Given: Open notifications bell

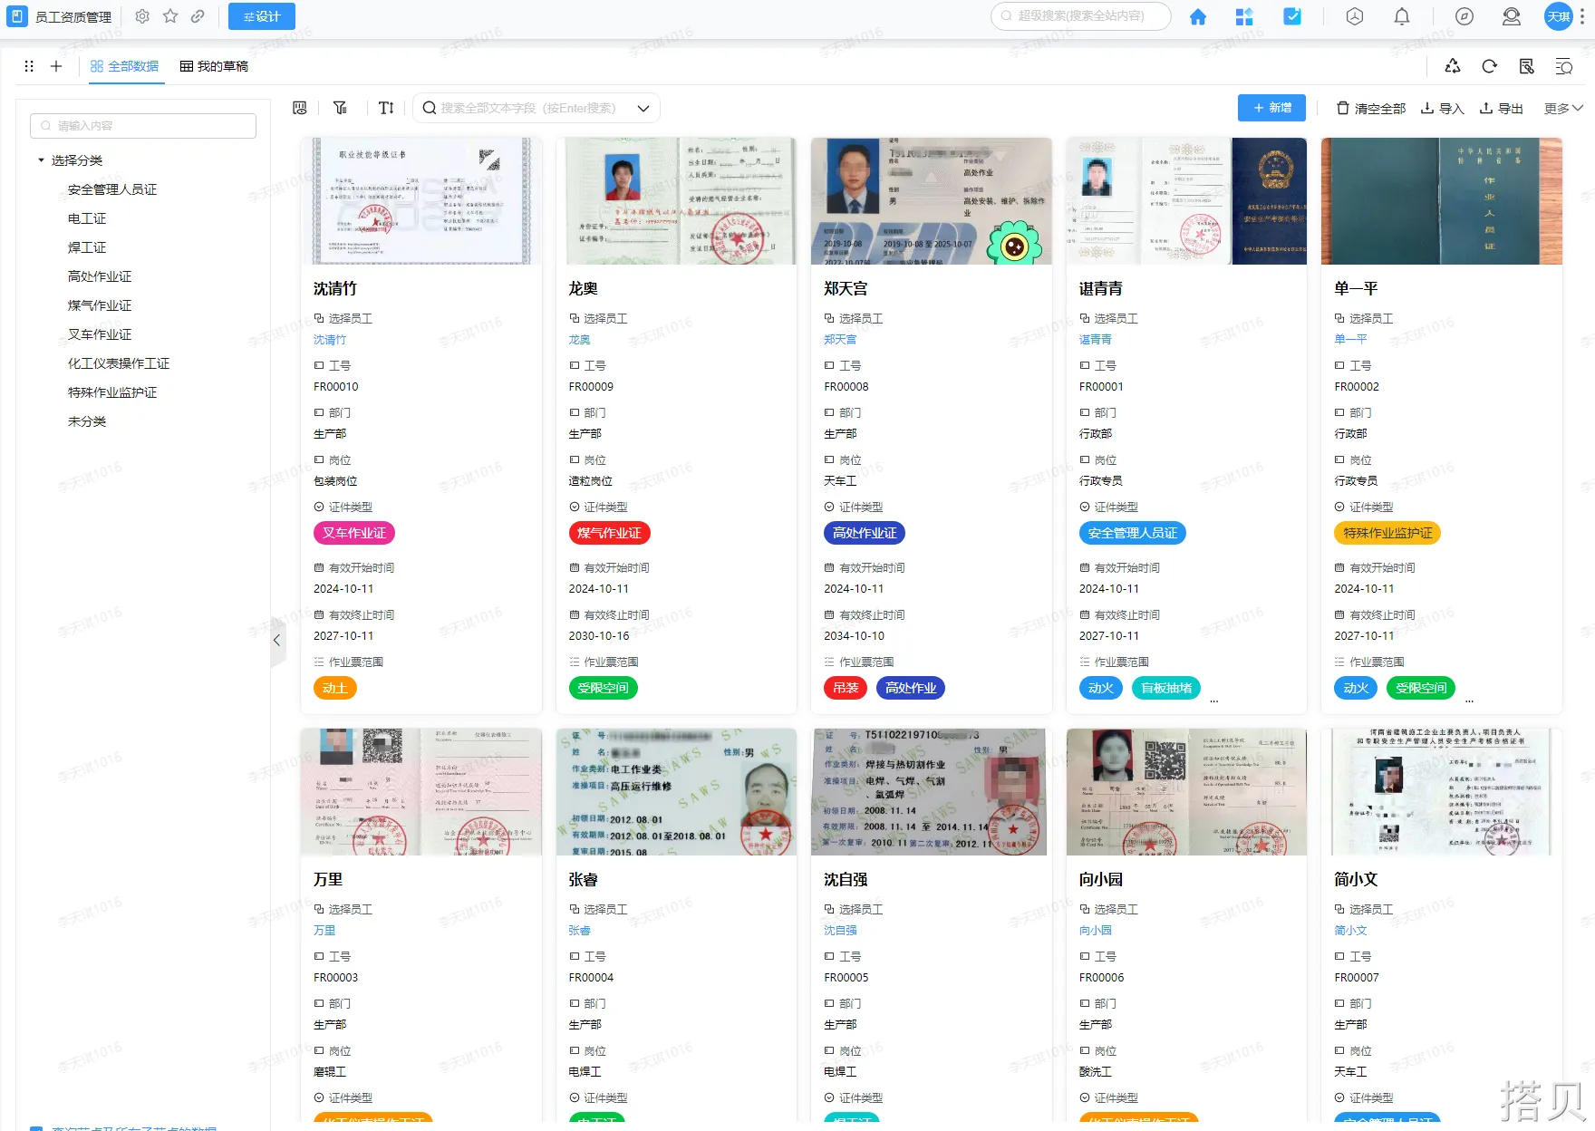Looking at the screenshot, I should (1401, 16).
